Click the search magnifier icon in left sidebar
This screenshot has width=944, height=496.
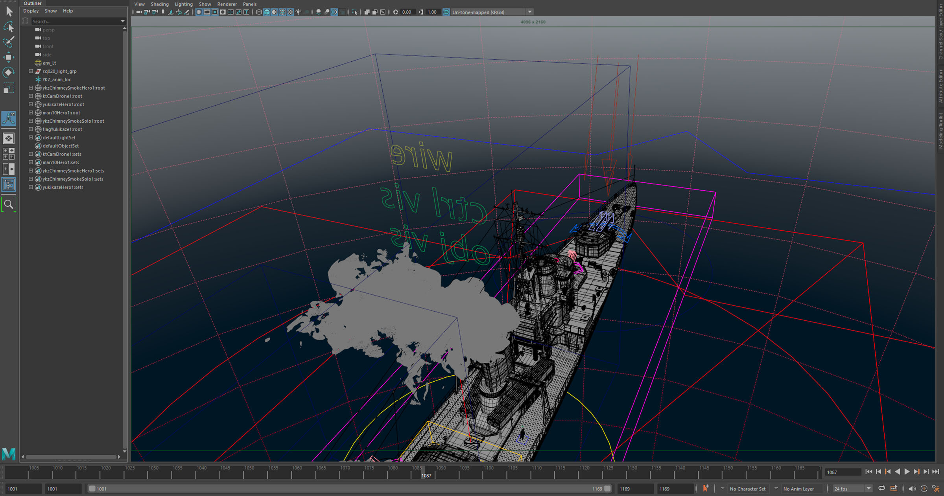point(8,204)
